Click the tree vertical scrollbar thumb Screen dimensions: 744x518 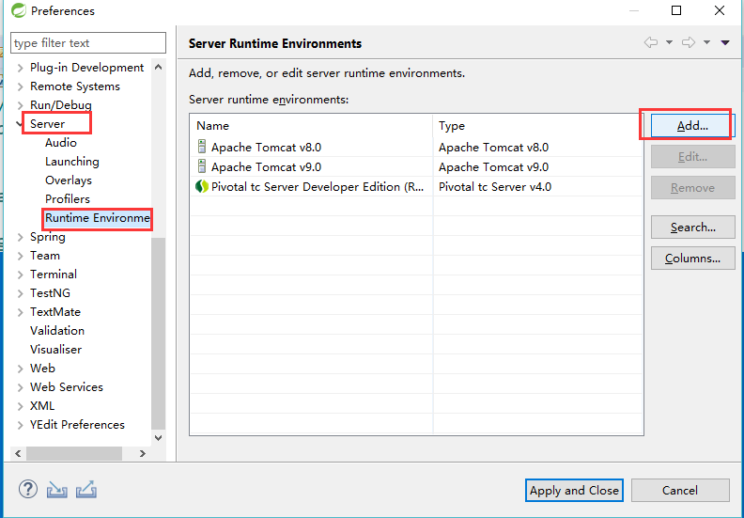[x=159, y=333]
